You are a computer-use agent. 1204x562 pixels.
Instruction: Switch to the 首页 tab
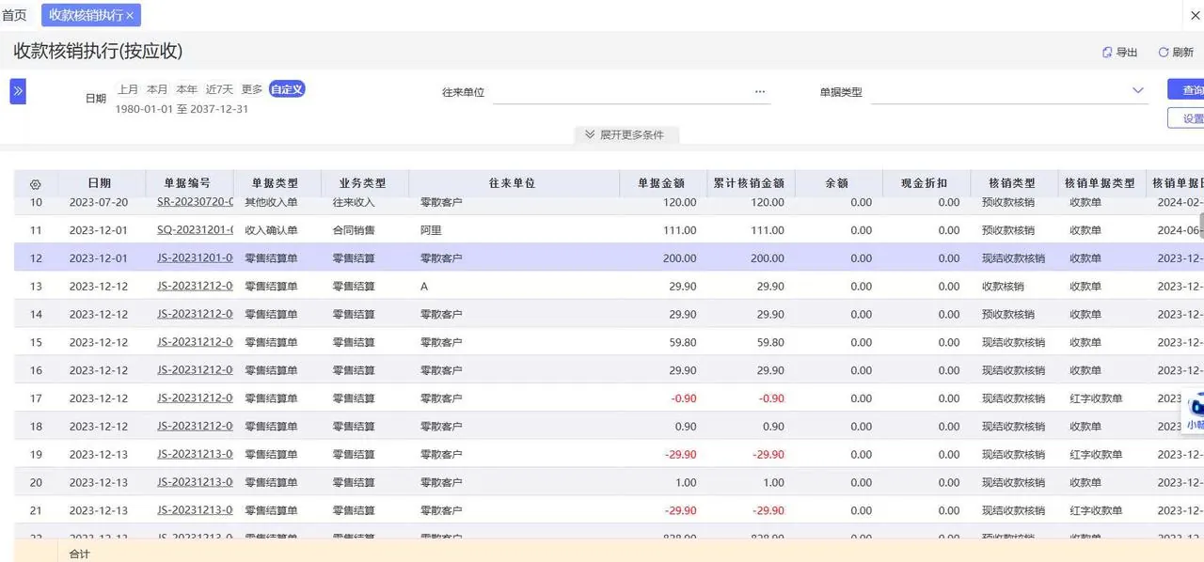click(x=14, y=15)
